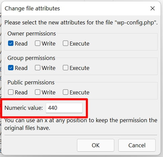
Task: Click the Change file attributes title bar
Action: pos(76,8)
